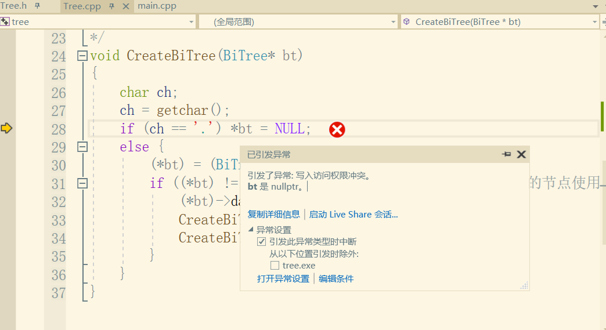Click the line number 28

pyautogui.click(x=59, y=129)
